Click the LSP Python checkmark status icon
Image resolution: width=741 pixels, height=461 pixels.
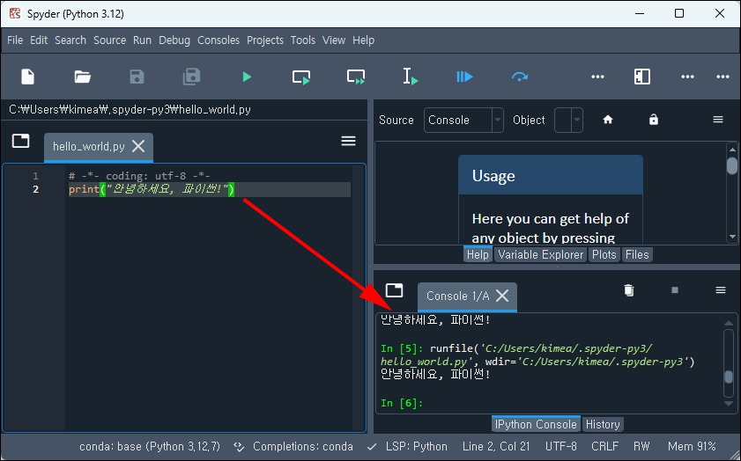tap(372, 446)
